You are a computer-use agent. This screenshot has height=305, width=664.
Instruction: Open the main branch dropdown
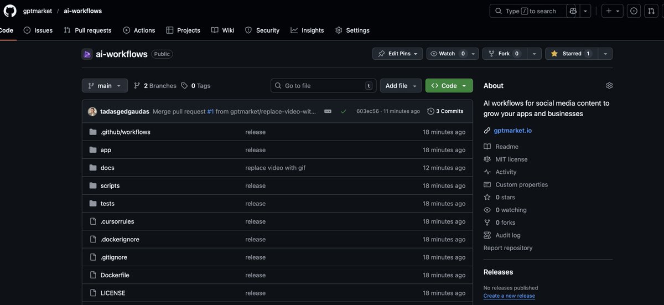(x=105, y=86)
